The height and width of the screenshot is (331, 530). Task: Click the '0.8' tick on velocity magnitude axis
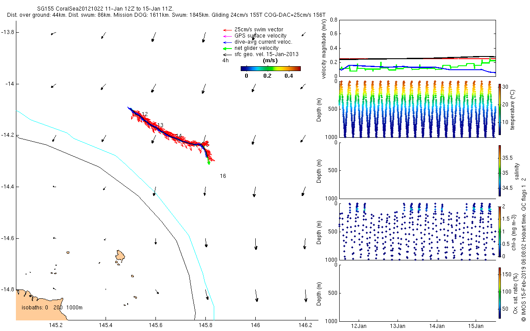pyautogui.click(x=333, y=20)
